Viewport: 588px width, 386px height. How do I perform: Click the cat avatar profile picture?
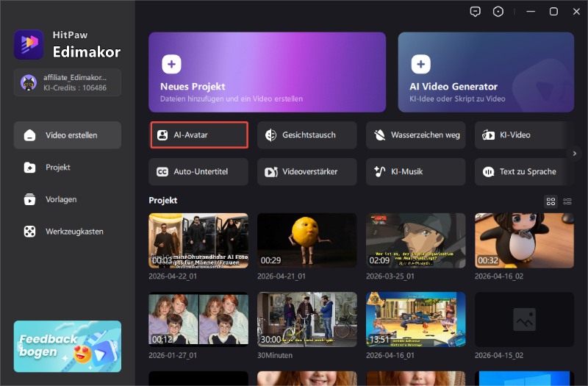coord(29,82)
